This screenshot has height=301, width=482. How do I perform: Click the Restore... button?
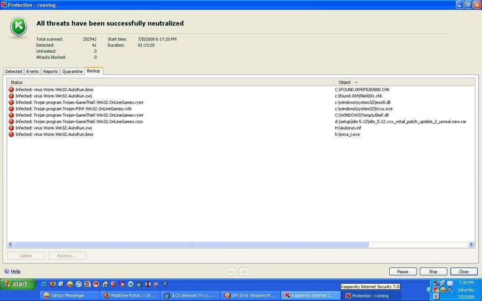coord(67,255)
